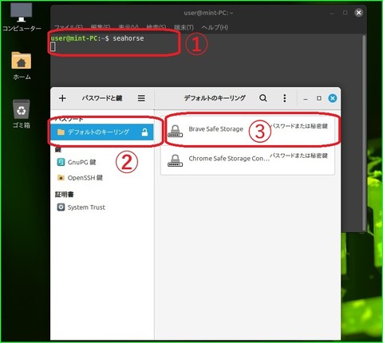Click the search magnifier icon in Seahorse
Image resolution: width=383 pixels, height=343 pixels.
(263, 98)
